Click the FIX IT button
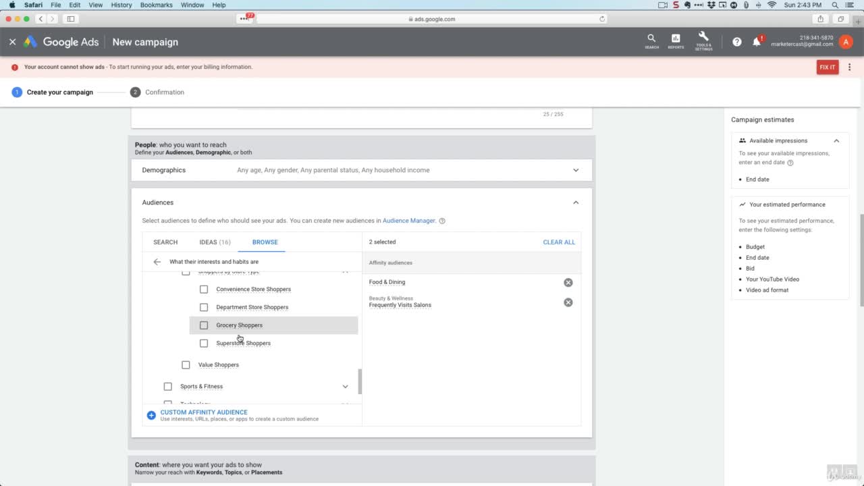 (828, 67)
